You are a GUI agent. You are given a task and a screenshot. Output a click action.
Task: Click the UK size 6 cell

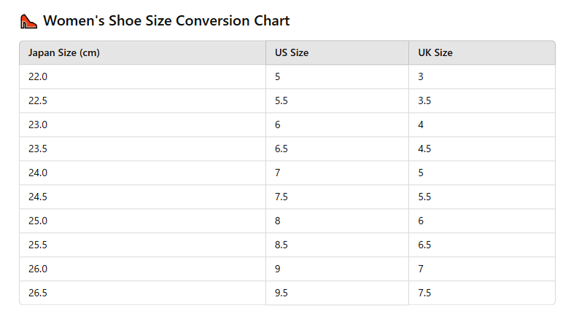(422, 221)
